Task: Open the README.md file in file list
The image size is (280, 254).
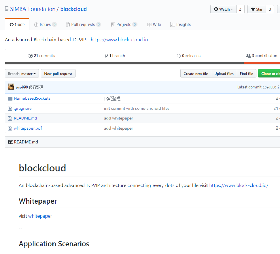Action: [26, 118]
